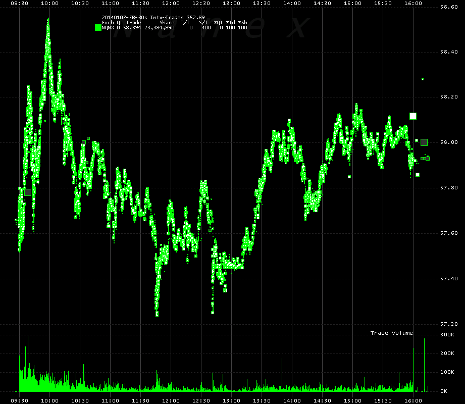Click the 57.80 price axis label
Viewport: 465px width, 404px height.
pyautogui.click(x=449, y=188)
